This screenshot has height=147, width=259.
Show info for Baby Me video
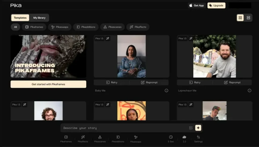coord(166,91)
